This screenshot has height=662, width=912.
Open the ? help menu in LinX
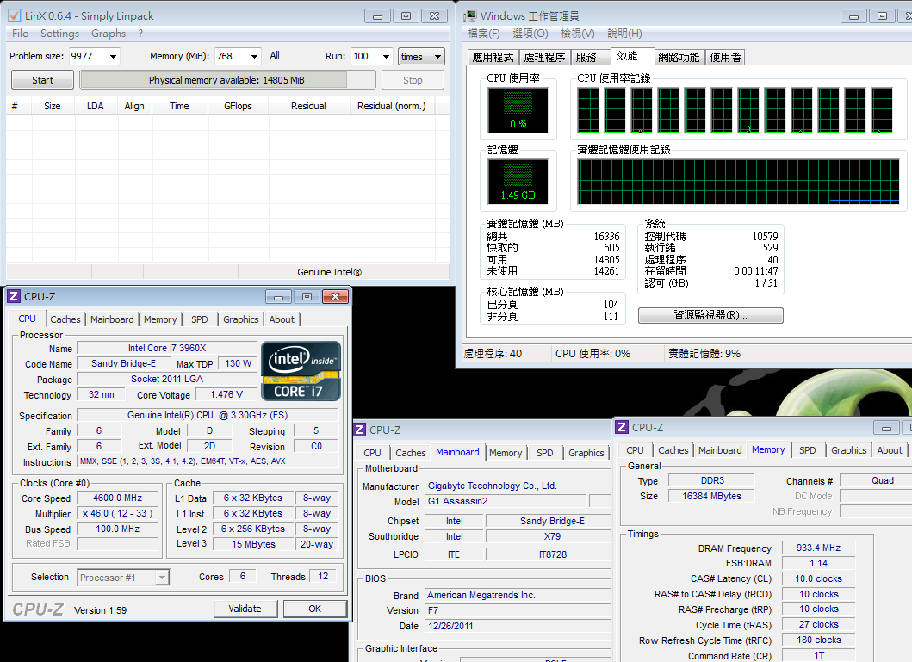(x=140, y=34)
